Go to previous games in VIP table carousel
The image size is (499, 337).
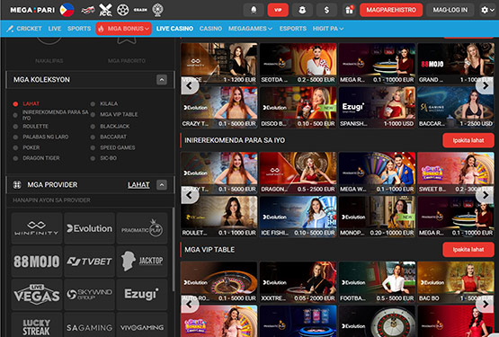[190, 305]
